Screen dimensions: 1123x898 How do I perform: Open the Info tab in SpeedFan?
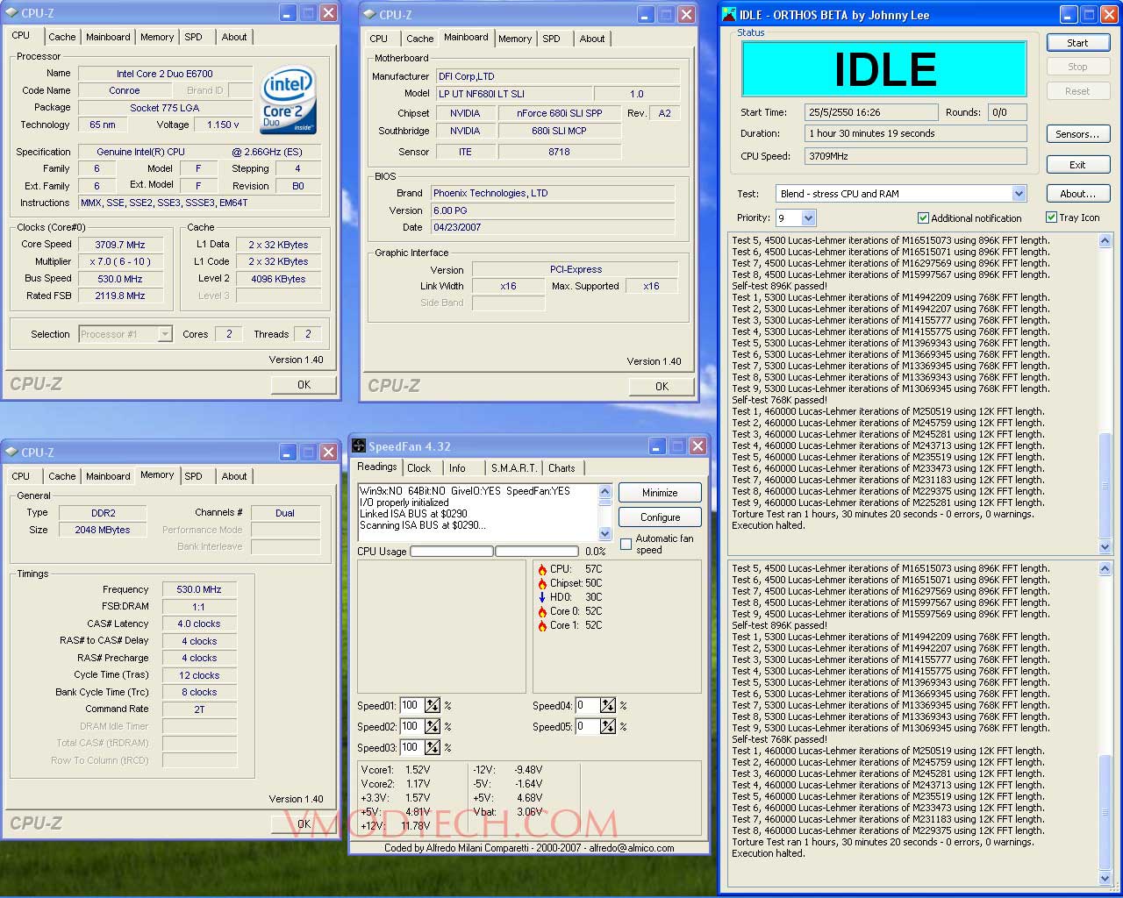tap(457, 468)
